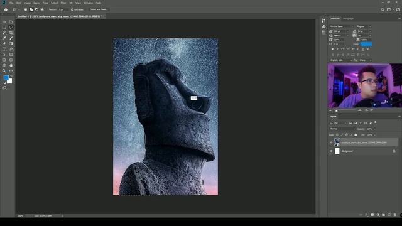Image resolution: width=402 pixels, height=226 pixels.
Task: Toggle Faux Bold in Character panel
Action: [x=333, y=49]
